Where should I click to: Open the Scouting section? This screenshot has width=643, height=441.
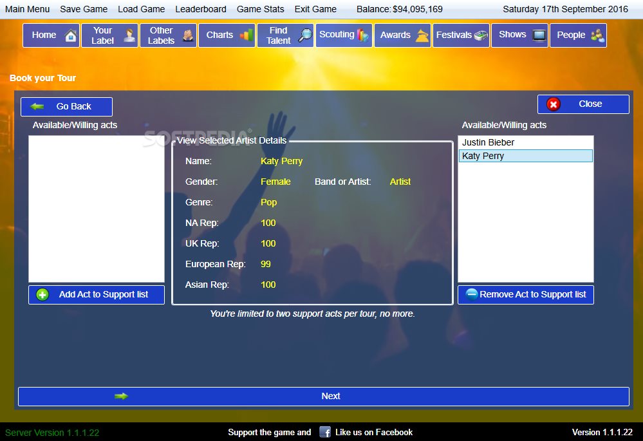pos(344,35)
